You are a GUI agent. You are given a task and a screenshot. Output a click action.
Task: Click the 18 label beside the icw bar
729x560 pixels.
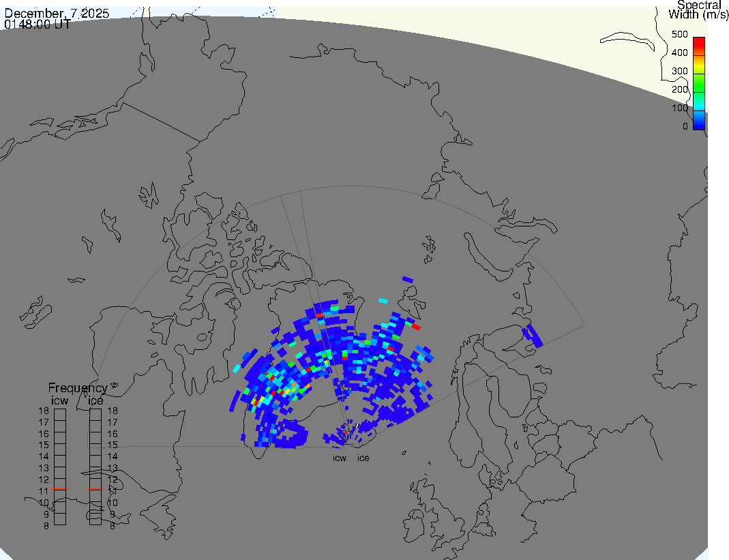coord(44,411)
